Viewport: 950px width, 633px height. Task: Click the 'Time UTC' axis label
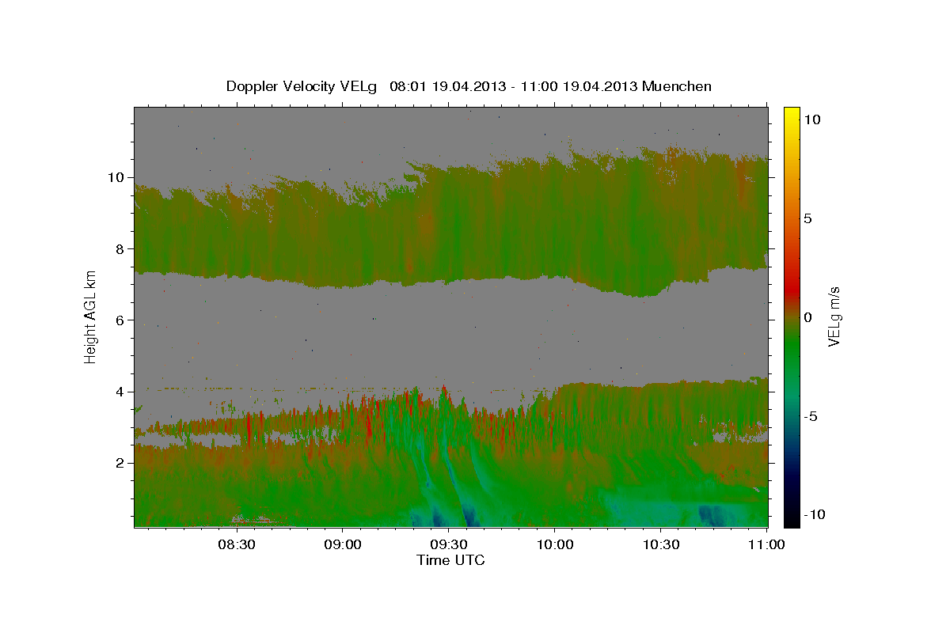[x=450, y=560]
